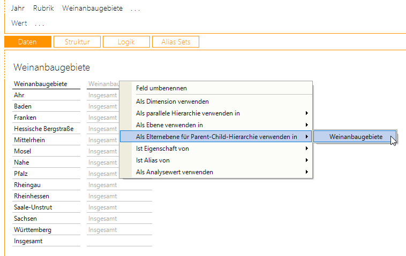Click the Wert field label
Image resolution: width=406 pixels, height=256 pixels.
tap(19, 24)
